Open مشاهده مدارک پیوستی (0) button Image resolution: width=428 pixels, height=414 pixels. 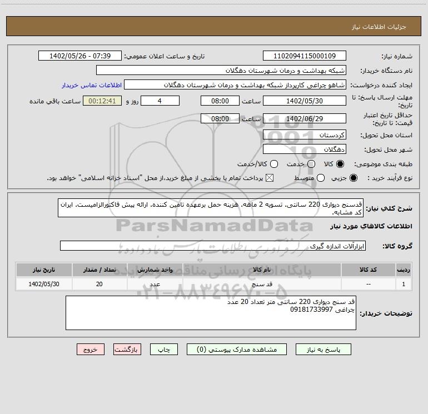pyautogui.click(x=237, y=350)
